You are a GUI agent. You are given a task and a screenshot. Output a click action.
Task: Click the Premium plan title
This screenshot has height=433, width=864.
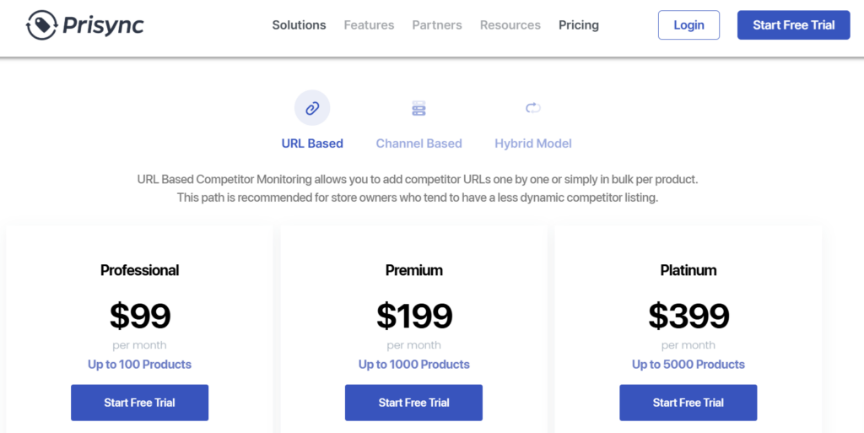413,270
